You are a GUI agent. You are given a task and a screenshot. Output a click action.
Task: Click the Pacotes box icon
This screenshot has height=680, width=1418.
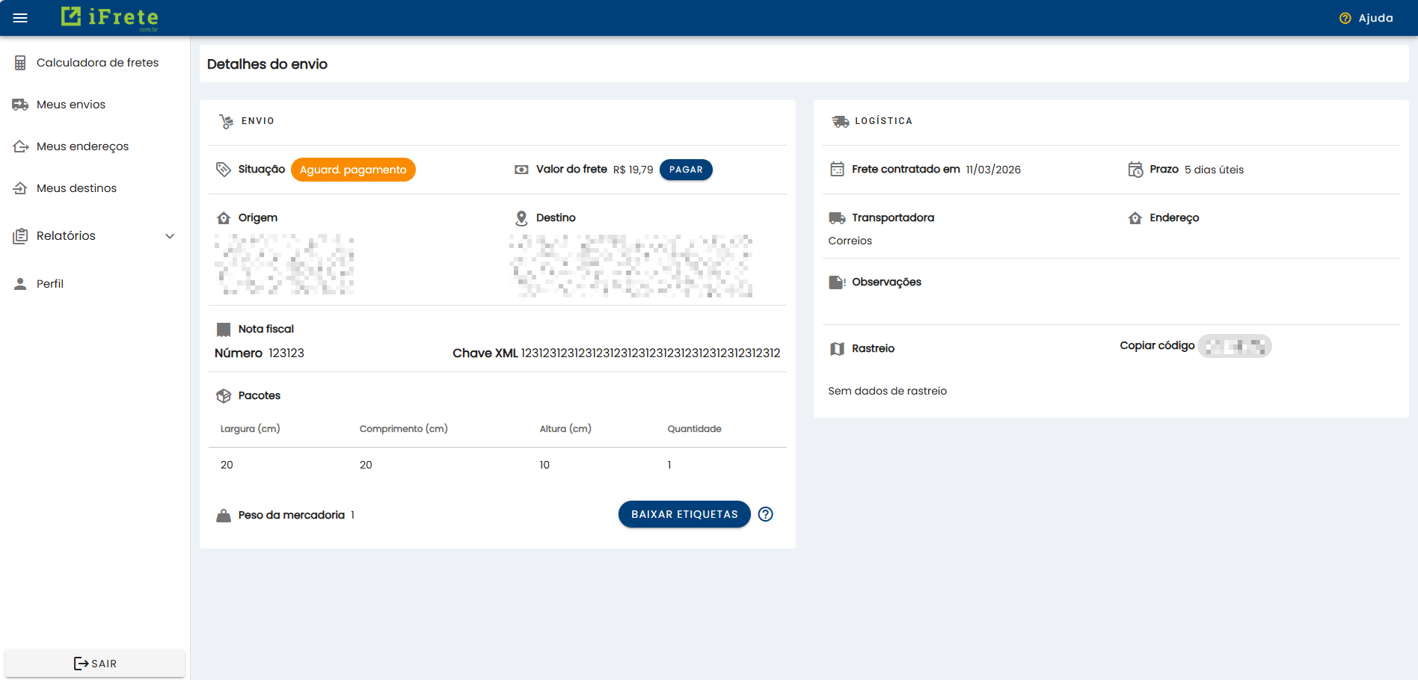(x=224, y=395)
